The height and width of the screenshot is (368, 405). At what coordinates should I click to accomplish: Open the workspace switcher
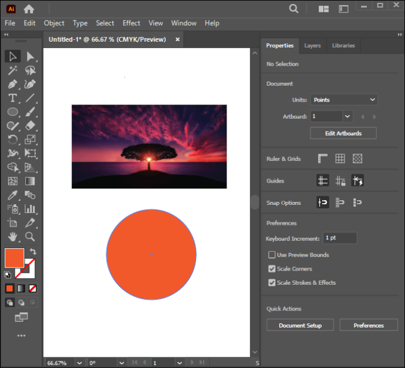point(343,9)
